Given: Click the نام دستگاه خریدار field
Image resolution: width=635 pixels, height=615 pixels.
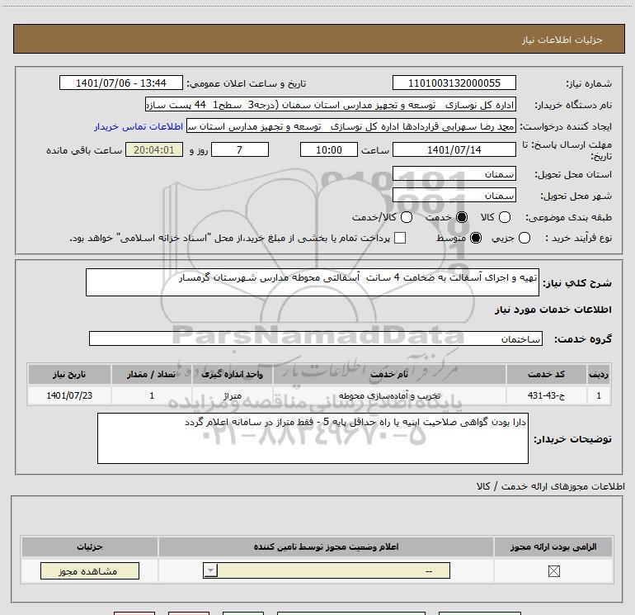Looking at the screenshot, I should (x=331, y=105).
